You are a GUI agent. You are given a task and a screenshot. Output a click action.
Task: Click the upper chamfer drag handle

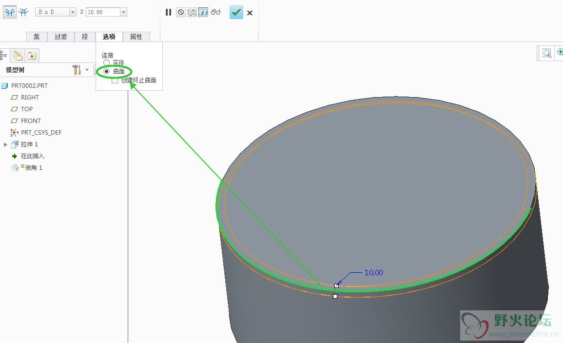click(x=336, y=285)
